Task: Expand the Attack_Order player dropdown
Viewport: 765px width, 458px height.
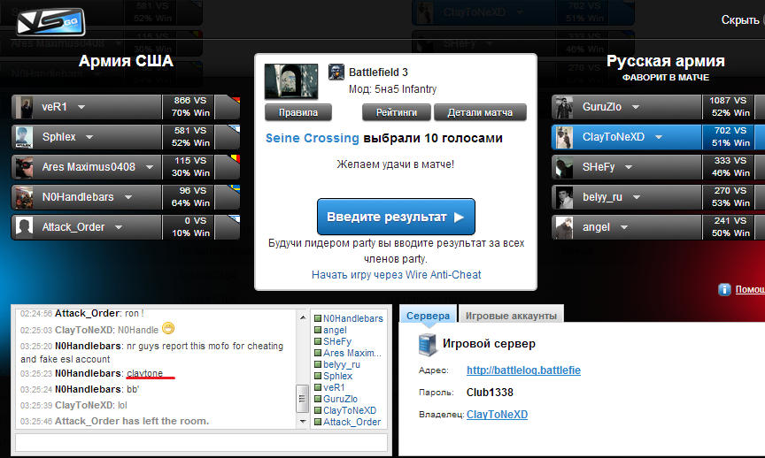Action: point(119,227)
